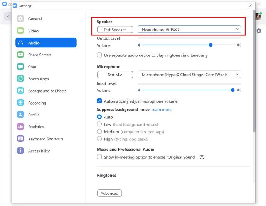Open the Learn more link
Image resolution: width=266 pixels, height=206 pixels.
click(x=161, y=110)
